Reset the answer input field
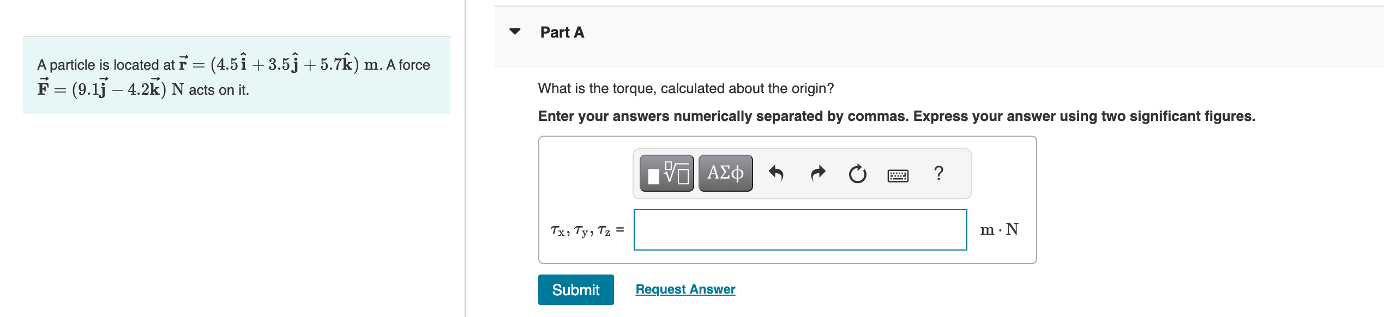 (856, 174)
